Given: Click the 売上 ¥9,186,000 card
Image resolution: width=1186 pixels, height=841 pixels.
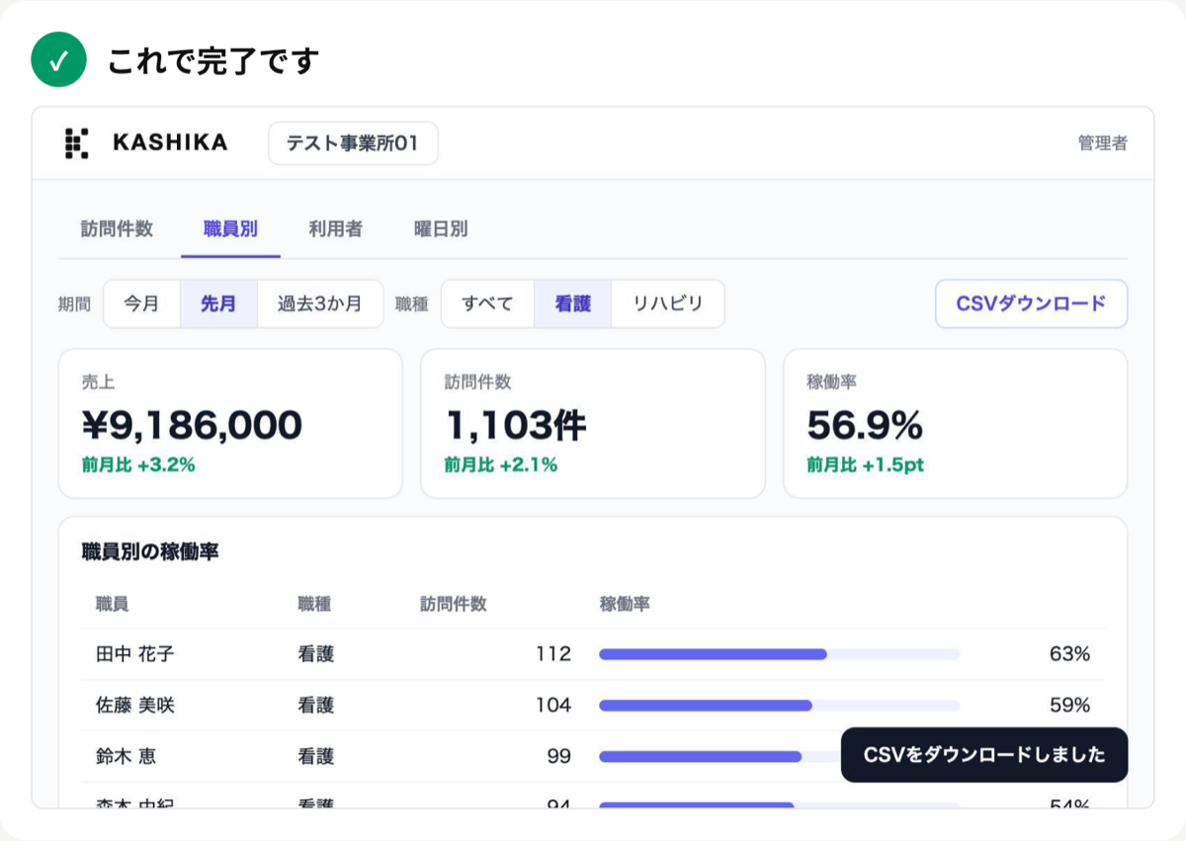Looking at the screenshot, I should coord(230,423).
